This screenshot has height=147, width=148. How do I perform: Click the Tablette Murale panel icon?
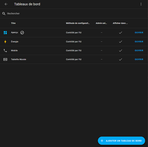pyautogui.click(x=5, y=59)
